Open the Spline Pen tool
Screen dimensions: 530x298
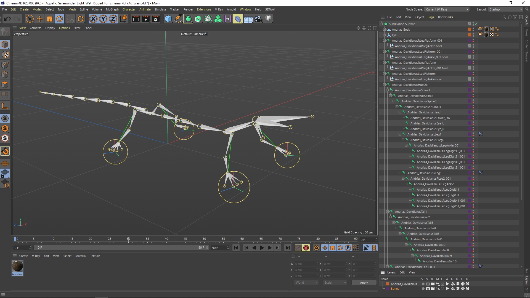[x=178, y=19]
